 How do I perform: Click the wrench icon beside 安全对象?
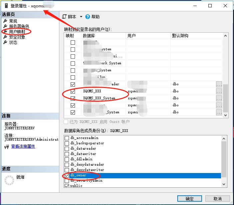[x=5, y=37]
